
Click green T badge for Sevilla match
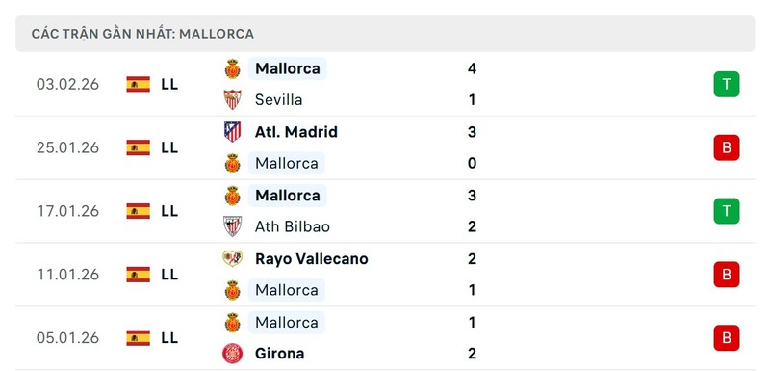(727, 84)
